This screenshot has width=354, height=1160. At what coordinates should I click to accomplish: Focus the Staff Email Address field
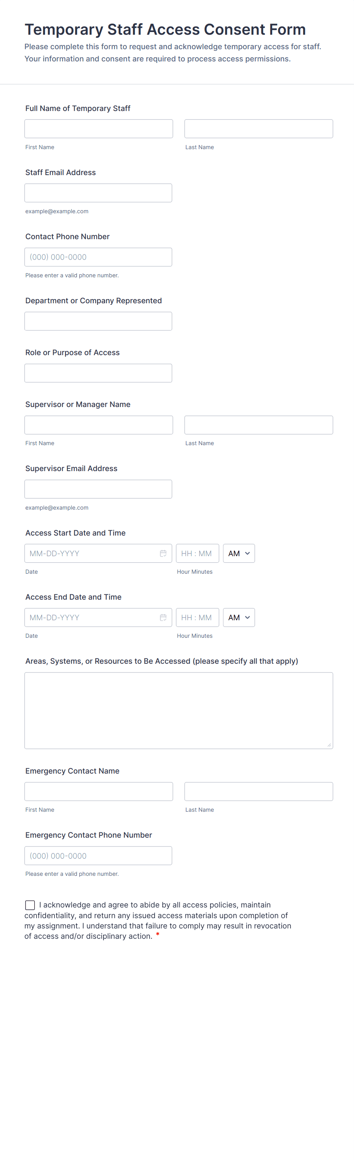pos(98,193)
